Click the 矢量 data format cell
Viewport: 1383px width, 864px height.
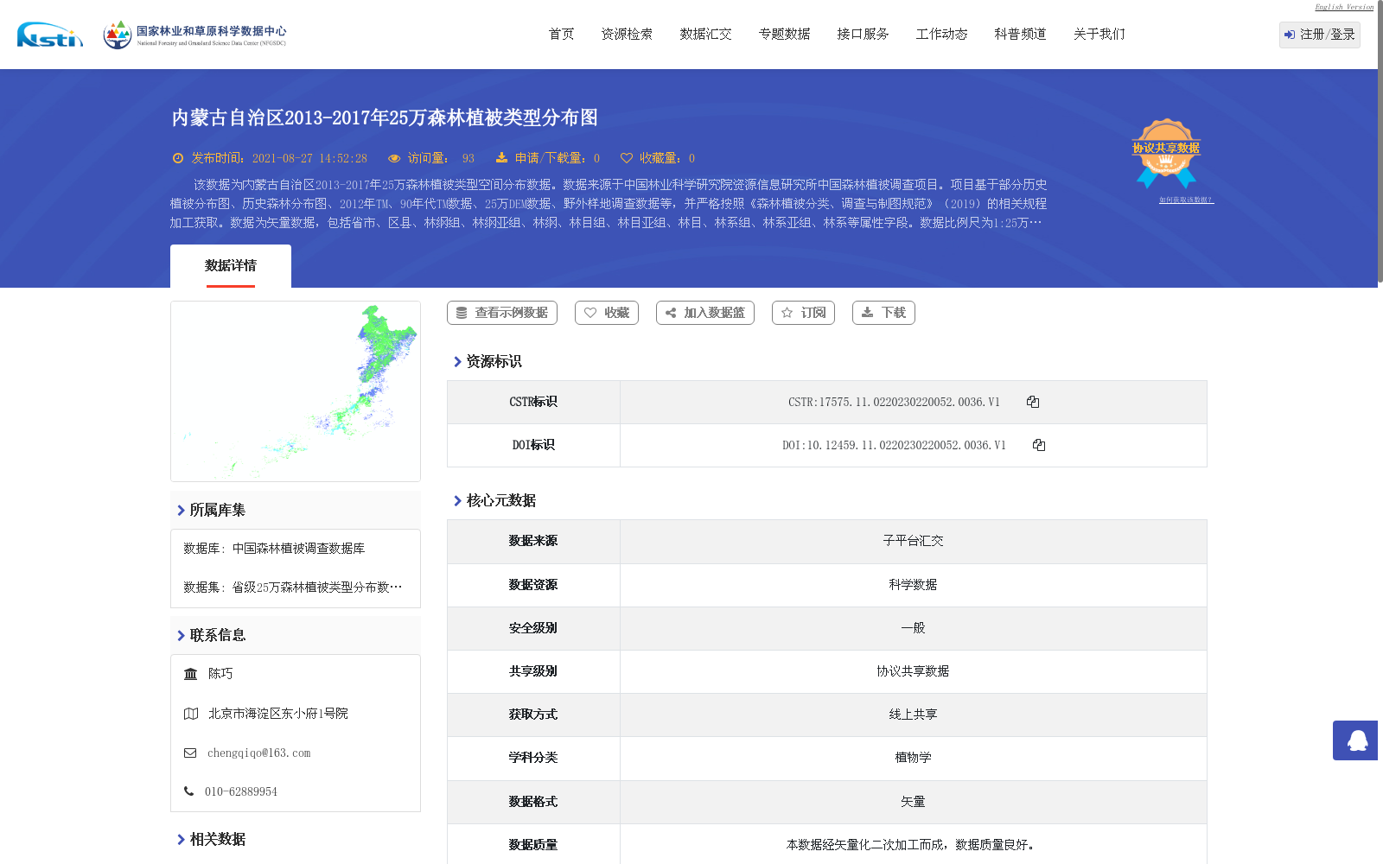[x=913, y=802]
